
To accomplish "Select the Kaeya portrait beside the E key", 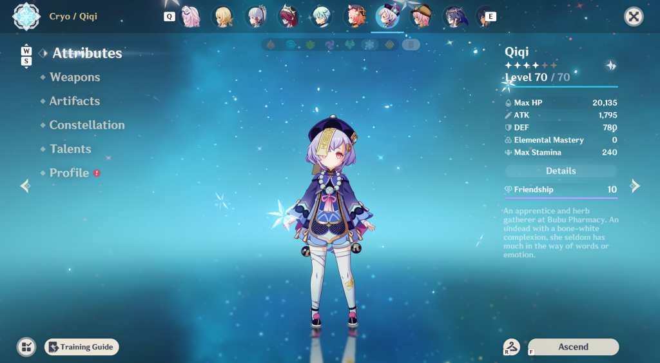I will (482, 17).
